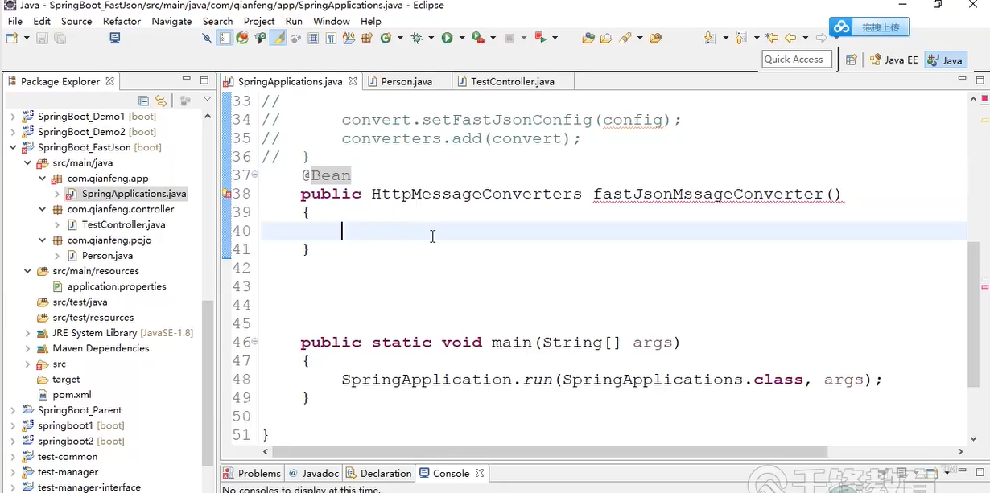This screenshot has width=990, height=493.
Task: Select TestController.java in Package Explorer tree
Action: pos(123,224)
